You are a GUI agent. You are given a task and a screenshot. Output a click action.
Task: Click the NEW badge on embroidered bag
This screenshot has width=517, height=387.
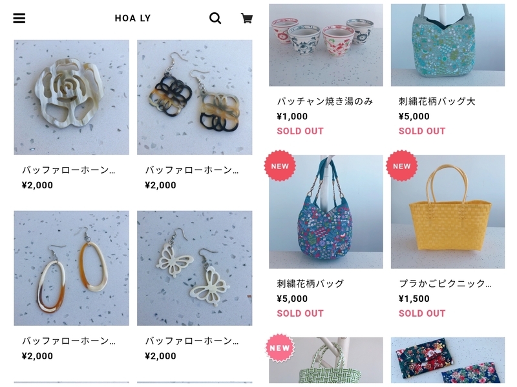coord(280,166)
